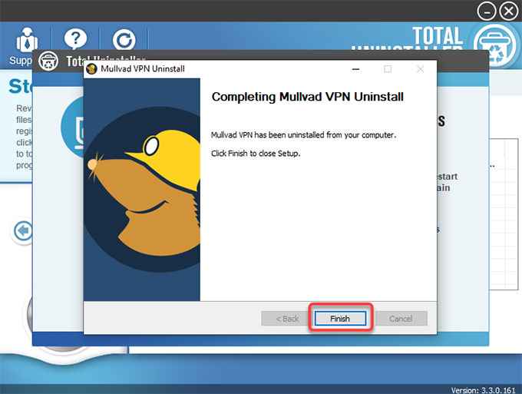Viewport: 522px width, 394px height.
Task: Open Support in Total Uninstaller toolbar
Action: [x=25, y=46]
